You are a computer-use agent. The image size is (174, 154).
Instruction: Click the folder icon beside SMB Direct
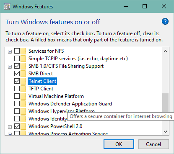coord(23,74)
